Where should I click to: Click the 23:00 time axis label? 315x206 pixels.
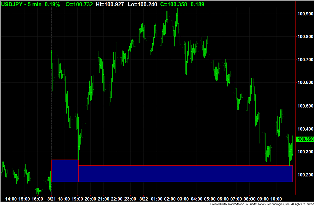(x=130, y=199)
